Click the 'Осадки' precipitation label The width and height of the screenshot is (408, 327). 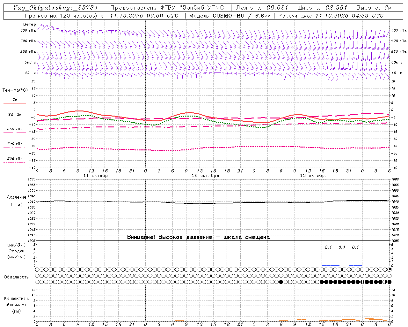pyautogui.click(x=17, y=251)
